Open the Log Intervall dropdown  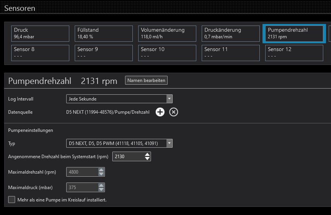pyautogui.click(x=119, y=99)
